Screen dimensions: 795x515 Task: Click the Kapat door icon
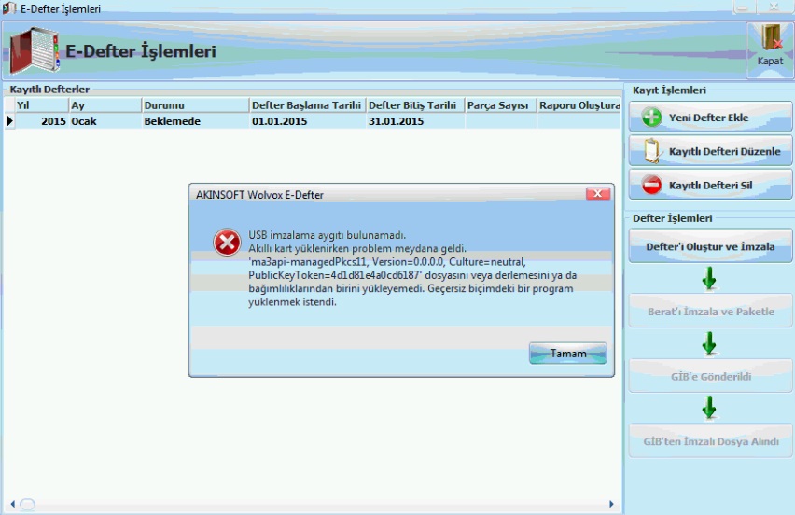pos(771,37)
